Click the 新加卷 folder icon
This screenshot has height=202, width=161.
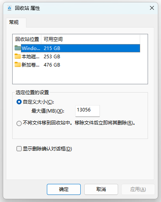pyautogui.click(x=18, y=65)
